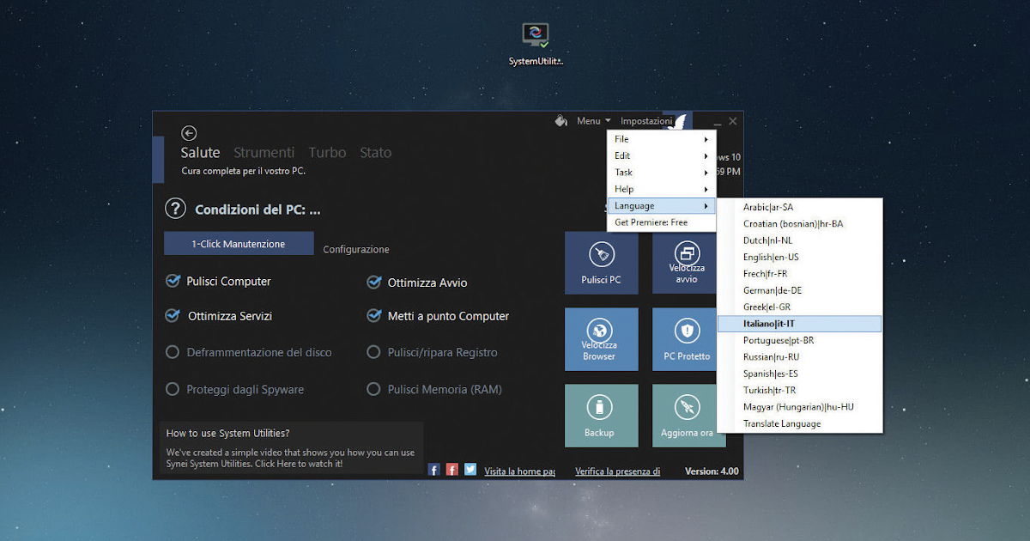
Task: Select English|en-US language
Action: point(800,257)
